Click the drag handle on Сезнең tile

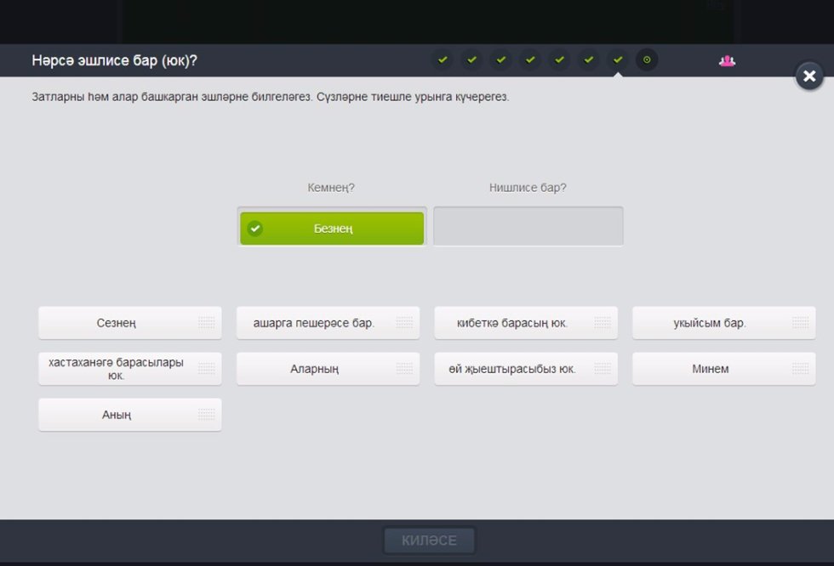point(205,323)
